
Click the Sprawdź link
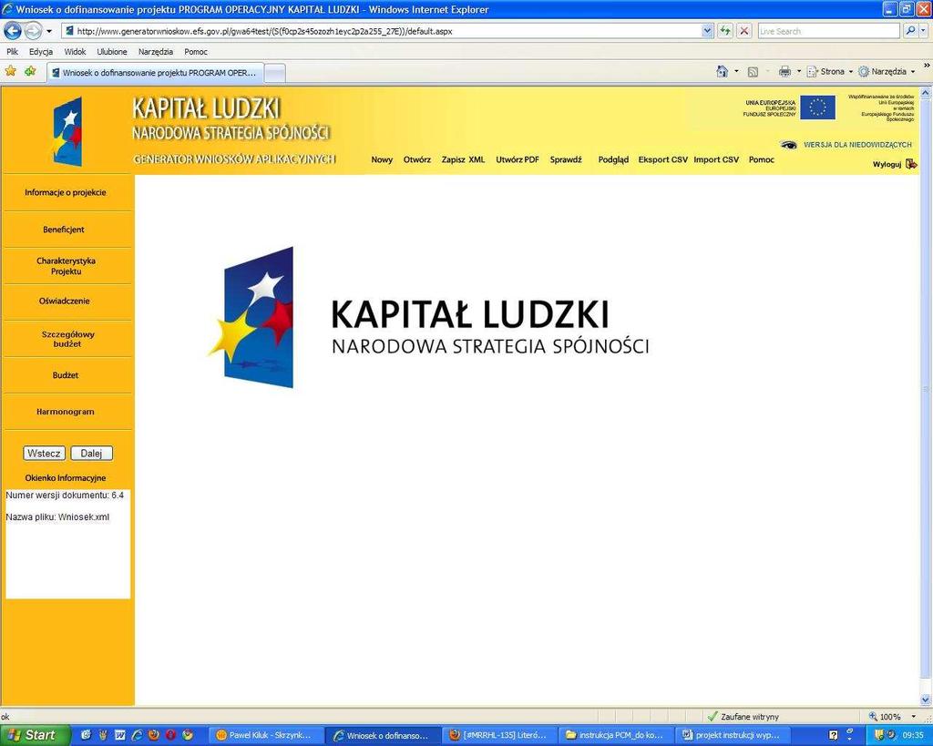click(x=565, y=159)
